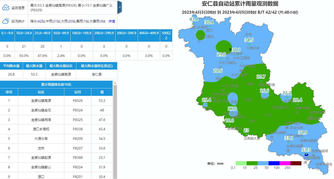
Task: Click station code P8326 cell
Action: pos(78,101)
